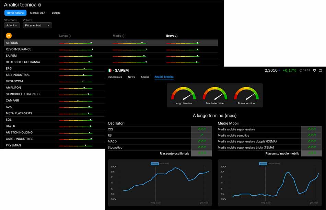Click DEUTSCHE LUFTHANSA Lungo trend bar

[76, 62]
